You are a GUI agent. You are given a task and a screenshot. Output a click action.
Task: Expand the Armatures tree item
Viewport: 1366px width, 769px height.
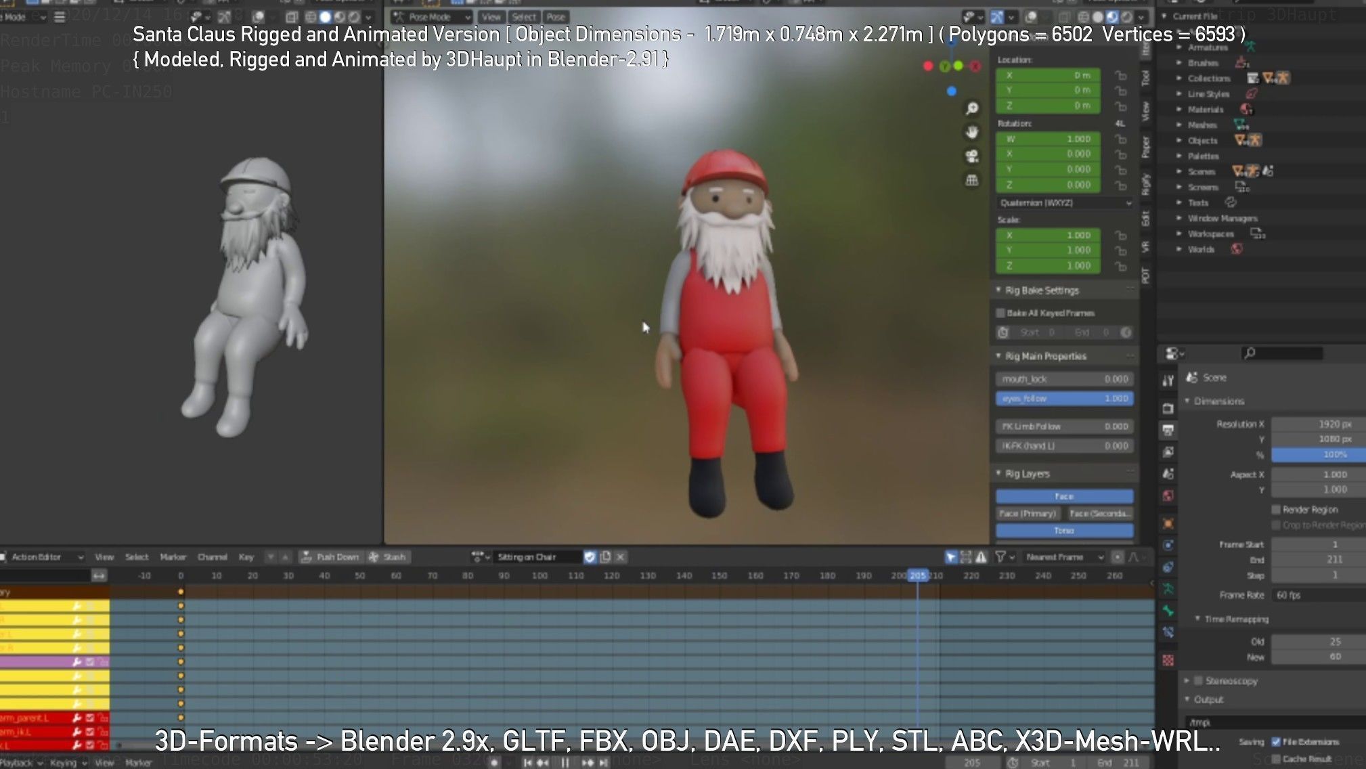pos(1179,47)
